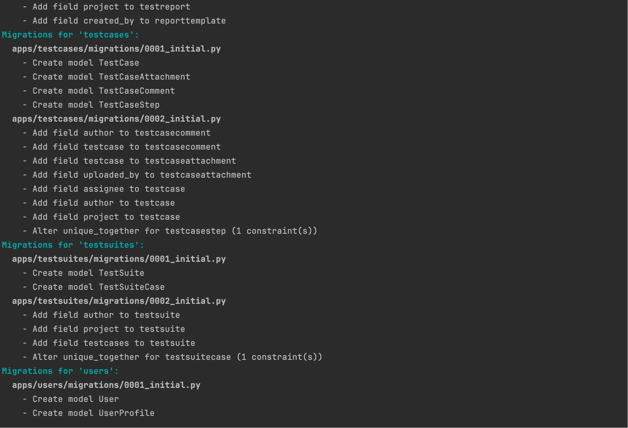The width and height of the screenshot is (628, 428).
Task: Click the "Create model UserProfile" line
Action: (93, 413)
